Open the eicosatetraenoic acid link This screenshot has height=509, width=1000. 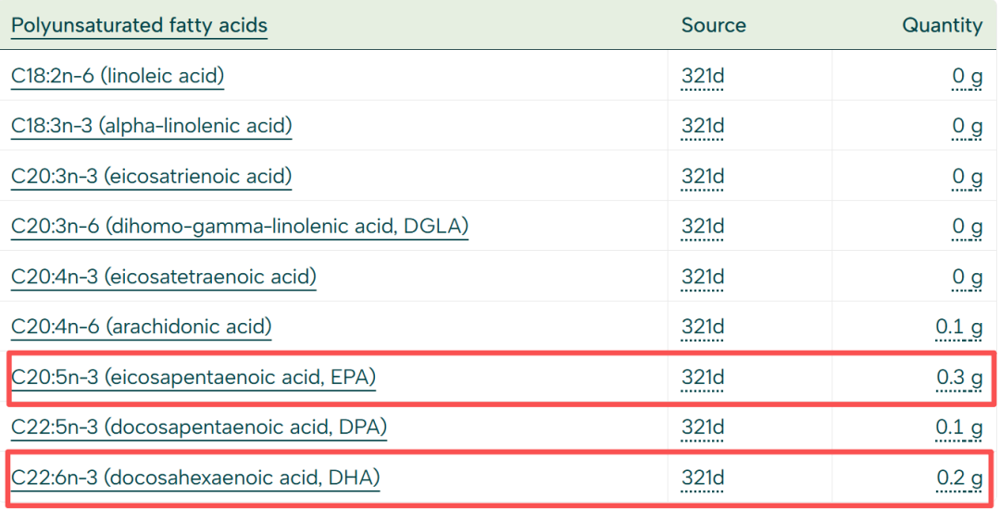pyautogui.click(x=163, y=277)
